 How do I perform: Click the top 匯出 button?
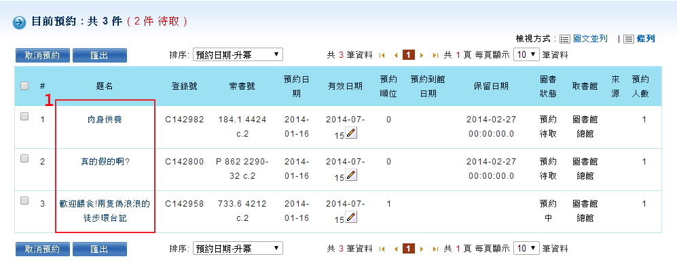click(100, 55)
